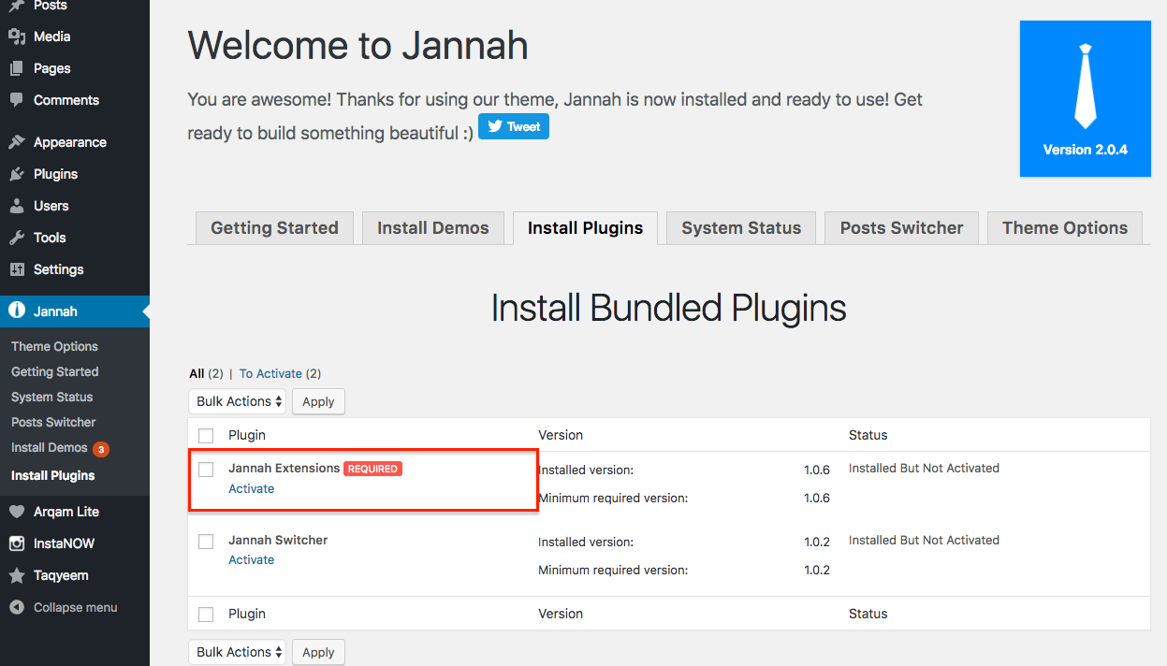The width and height of the screenshot is (1167, 666).
Task: Click the Welcome to Jannah heading
Action: pyautogui.click(x=358, y=45)
